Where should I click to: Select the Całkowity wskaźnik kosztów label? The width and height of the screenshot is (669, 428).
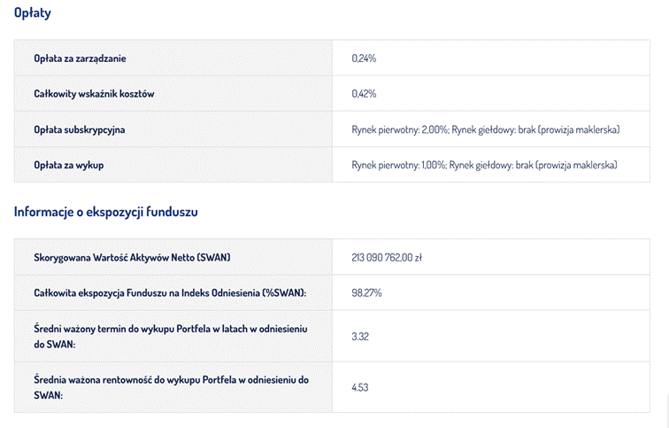[x=94, y=94]
